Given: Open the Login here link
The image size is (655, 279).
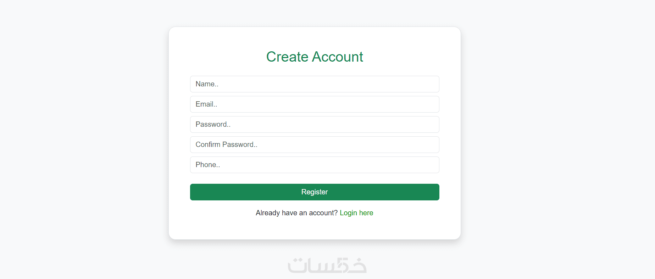Looking at the screenshot, I should [x=356, y=213].
